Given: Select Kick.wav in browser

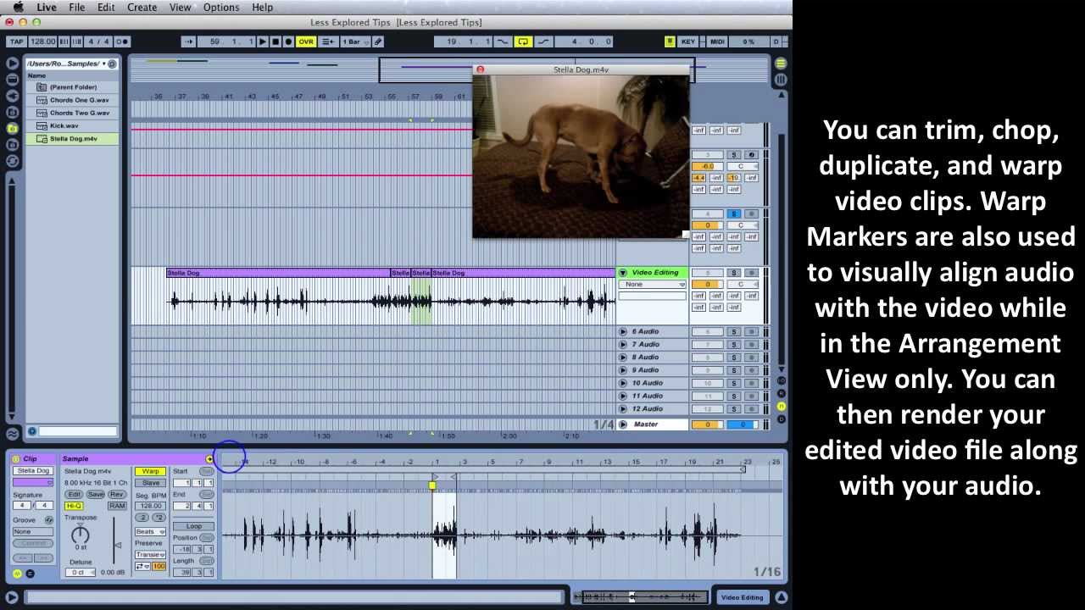Looking at the screenshot, I should coord(72,125).
